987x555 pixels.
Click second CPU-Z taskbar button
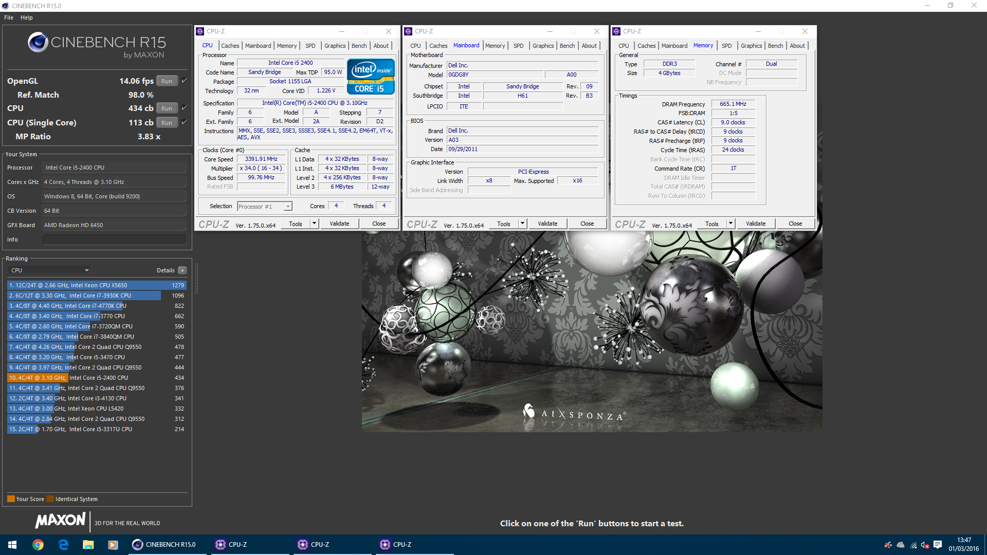point(333,545)
